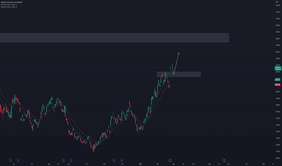The height and width of the screenshot is (166, 282).
Task: Open the green earnings marker at chart's far left
Action: tap(10, 160)
